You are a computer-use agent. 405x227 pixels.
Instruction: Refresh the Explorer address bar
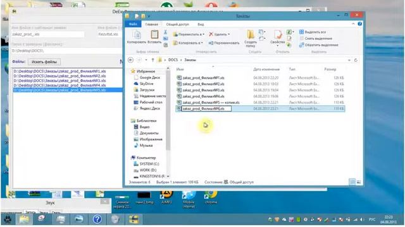[356, 60]
